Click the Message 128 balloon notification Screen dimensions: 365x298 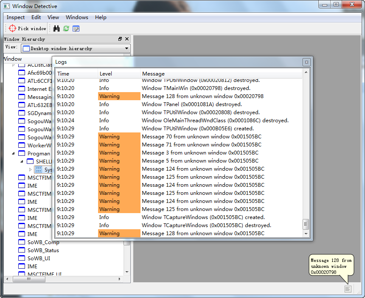(331, 266)
